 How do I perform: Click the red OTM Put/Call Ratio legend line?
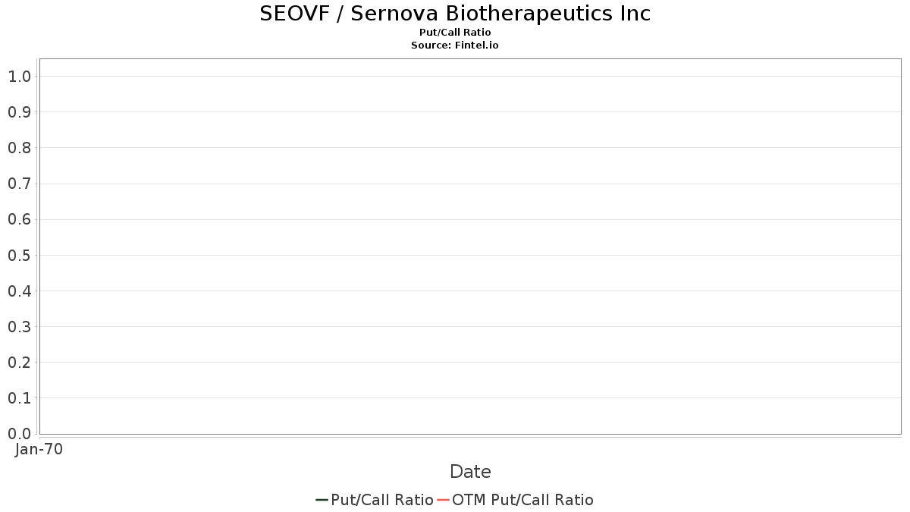point(444,500)
